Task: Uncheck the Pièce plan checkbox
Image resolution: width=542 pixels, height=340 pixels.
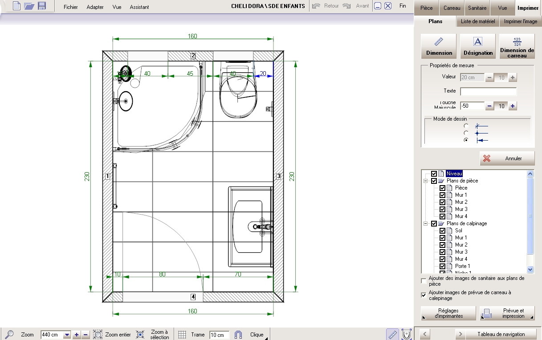Action: click(x=442, y=188)
